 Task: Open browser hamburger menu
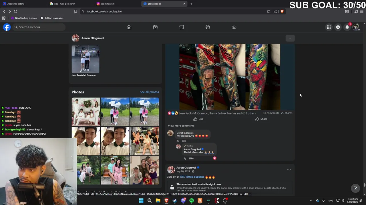click(x=362, y=11)
